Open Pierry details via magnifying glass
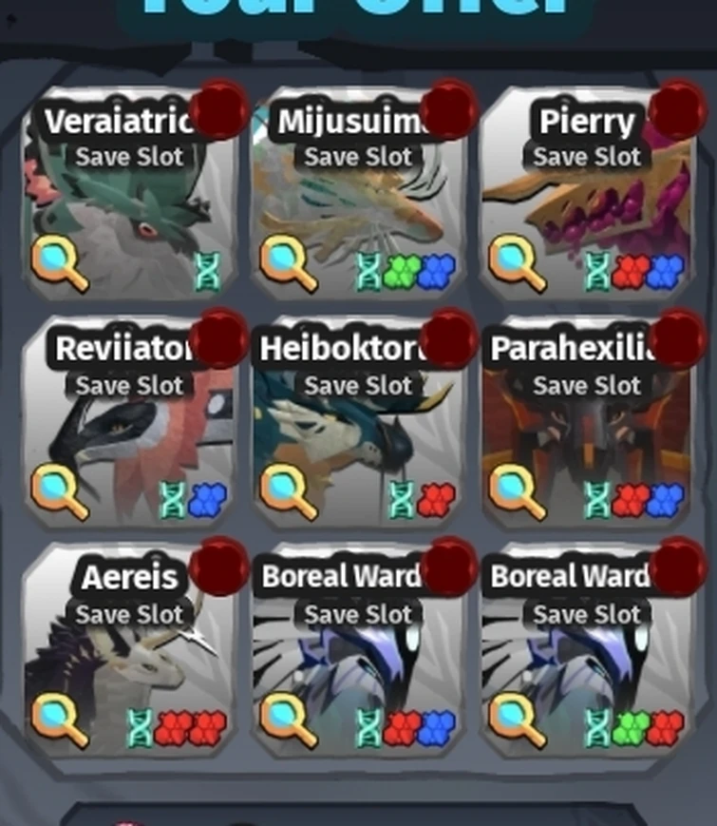This screenshot has height=826, width=717. [517, 263]
